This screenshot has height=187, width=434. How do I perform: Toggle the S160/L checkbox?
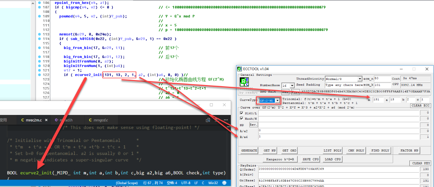pyautogui.click(x=242, y=113)
